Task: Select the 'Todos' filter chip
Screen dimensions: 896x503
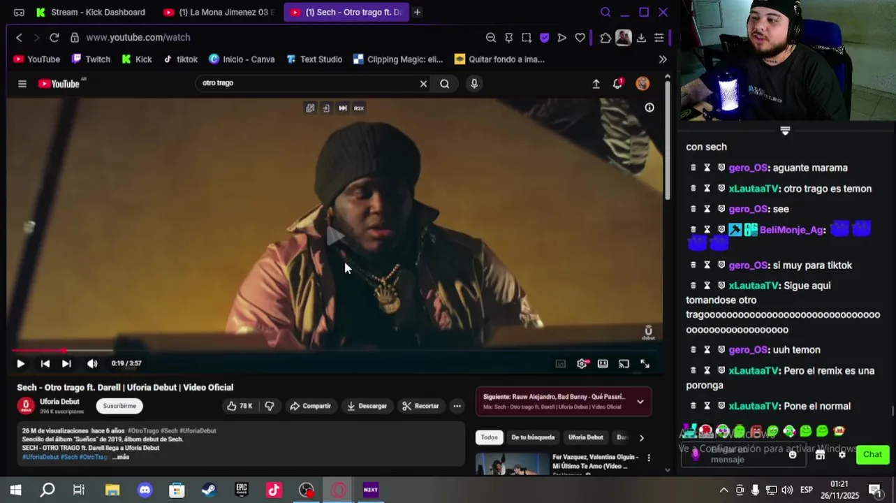Action: pyautogui.click(x=490, y=437)
